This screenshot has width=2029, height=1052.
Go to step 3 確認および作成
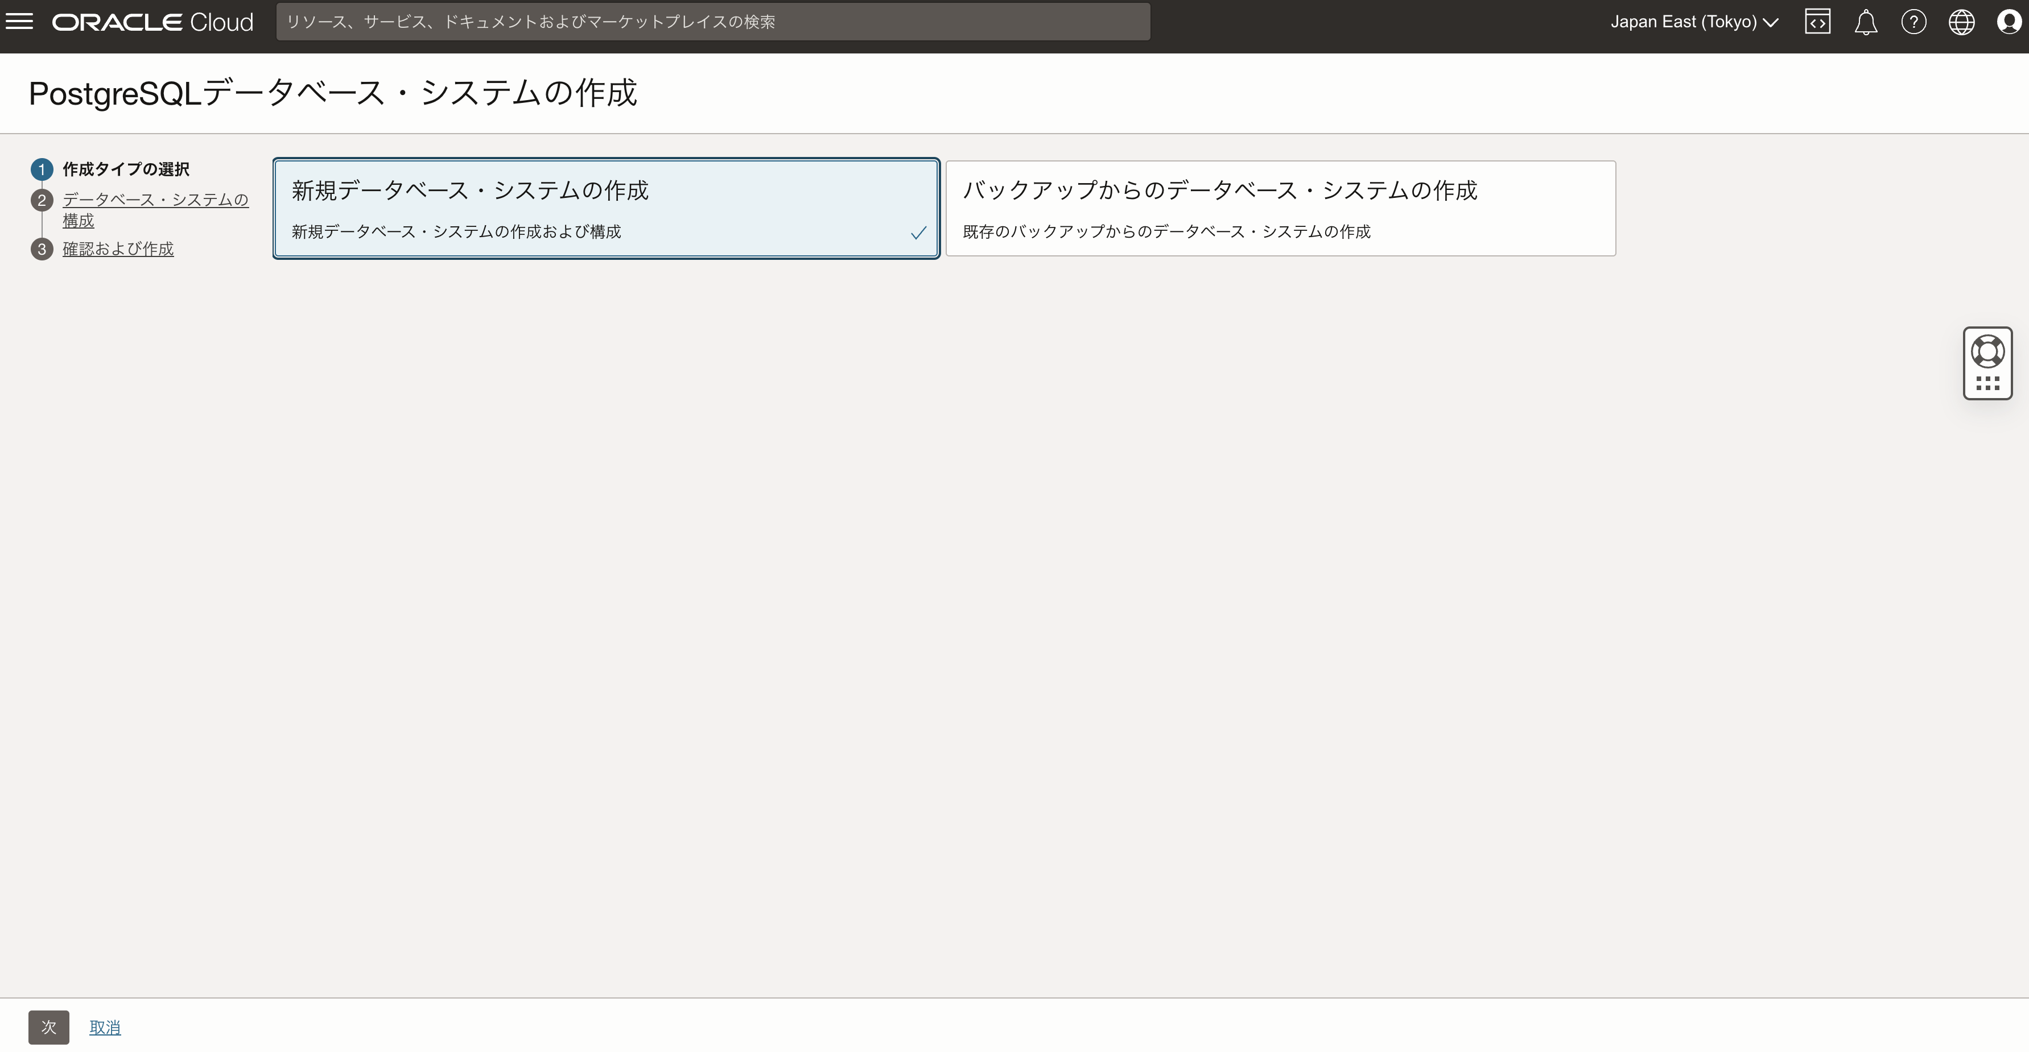coord(118,249)
